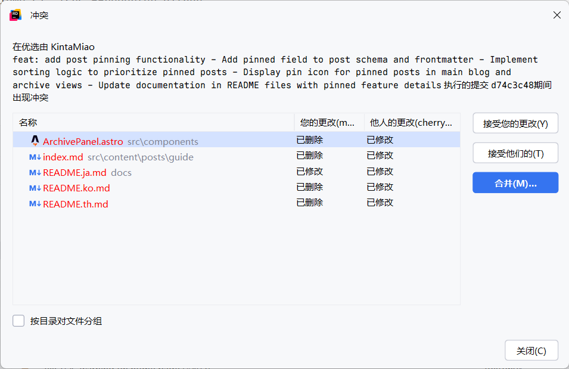Open merge tool with 合并(M)... button
This screenshot has height=369, width=569.
point(515,183)
